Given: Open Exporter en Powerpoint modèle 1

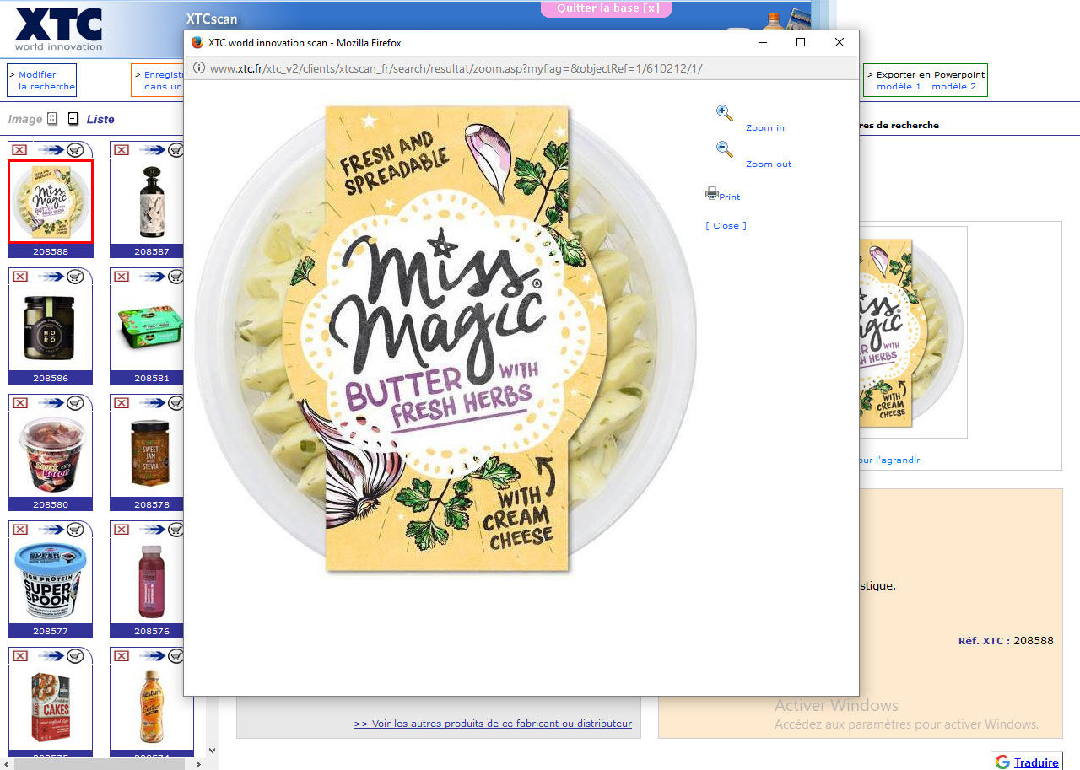Looking at the screenshot, I should 899,87.
